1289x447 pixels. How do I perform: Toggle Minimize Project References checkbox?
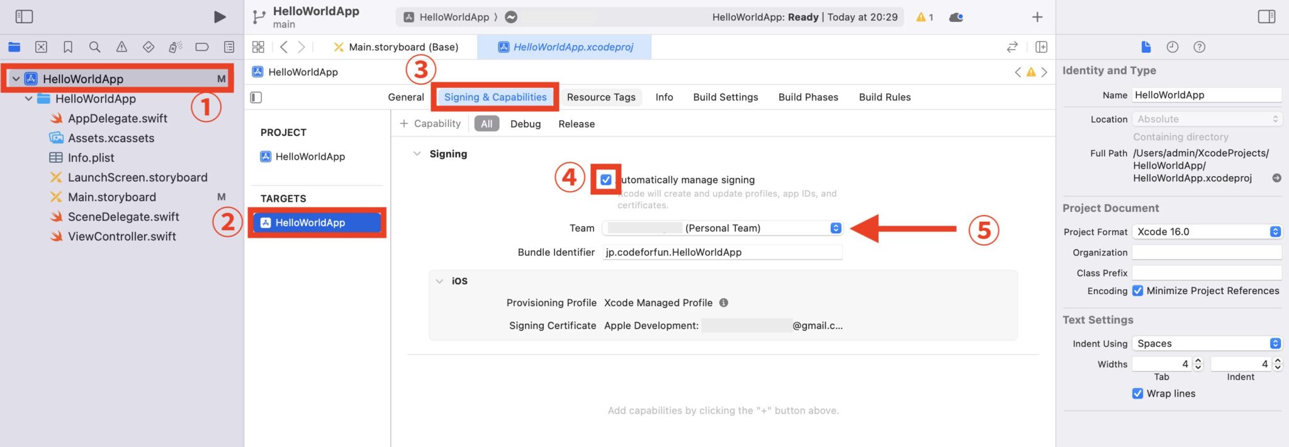pyautogui.click(x=1137, y=290)
